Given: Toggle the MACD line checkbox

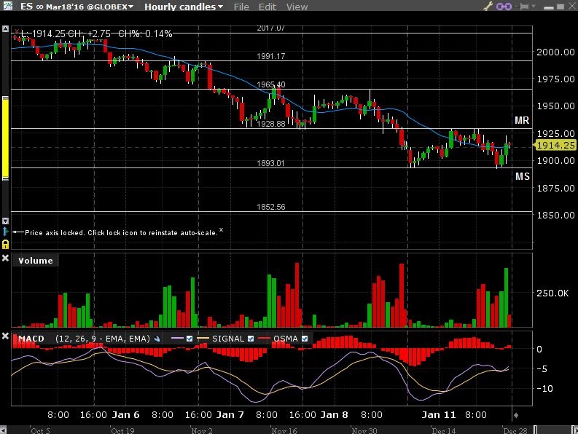Looking at the screenshot, I should pyautogui.click(x=190, y=339).
